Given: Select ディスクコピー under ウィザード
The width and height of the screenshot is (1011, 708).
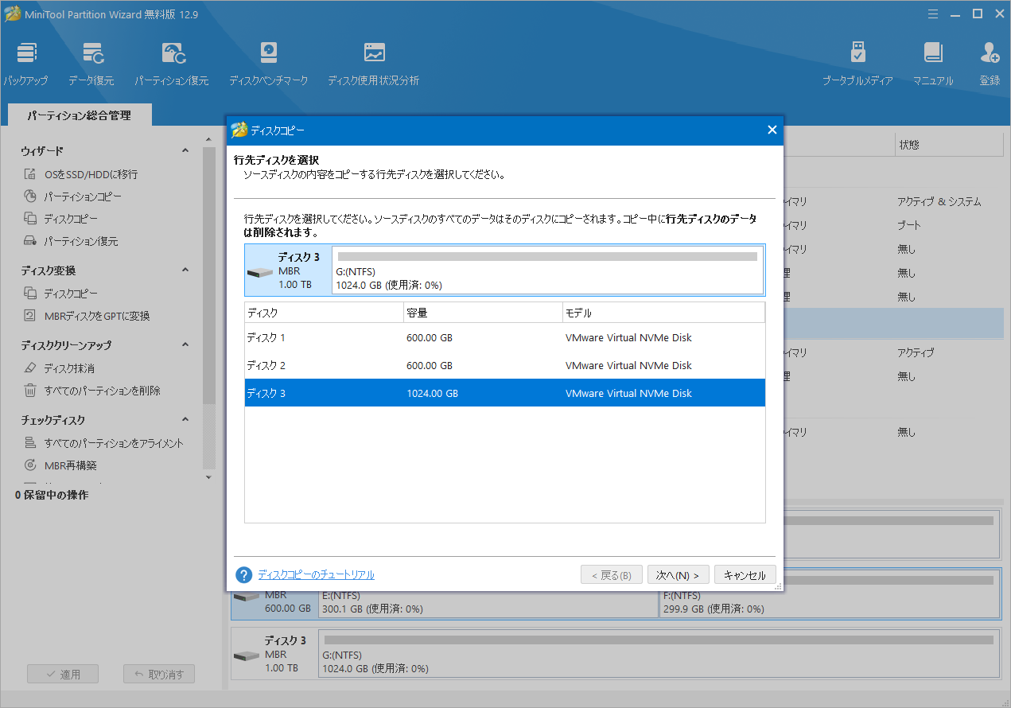Looking at the screenshot, I should pos(60,219).
